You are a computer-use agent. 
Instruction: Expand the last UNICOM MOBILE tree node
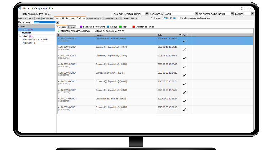[x=20, y=43]
